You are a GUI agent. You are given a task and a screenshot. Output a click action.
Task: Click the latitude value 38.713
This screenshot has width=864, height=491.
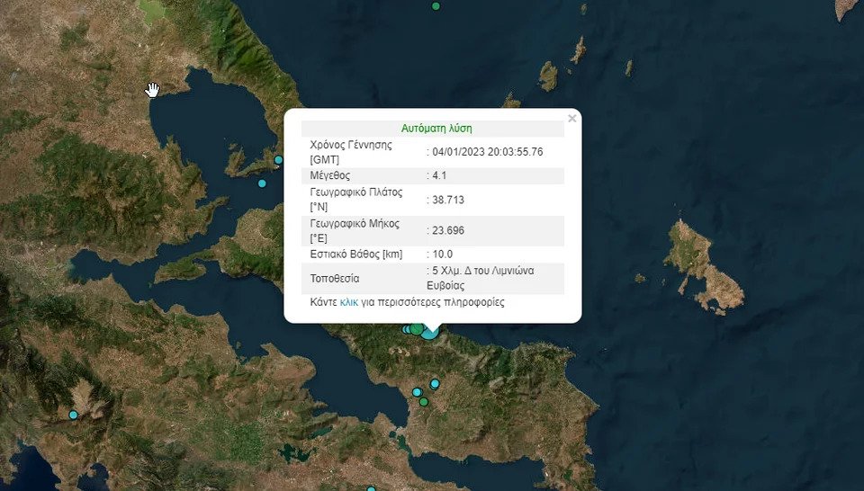coord(448,200)
